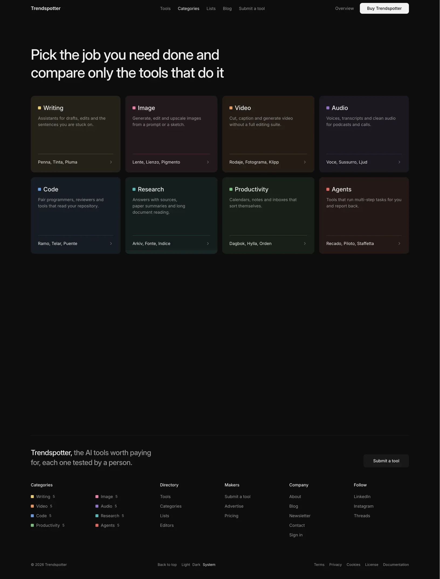Open the Audio card arrow chevron

tap(399, 162)
